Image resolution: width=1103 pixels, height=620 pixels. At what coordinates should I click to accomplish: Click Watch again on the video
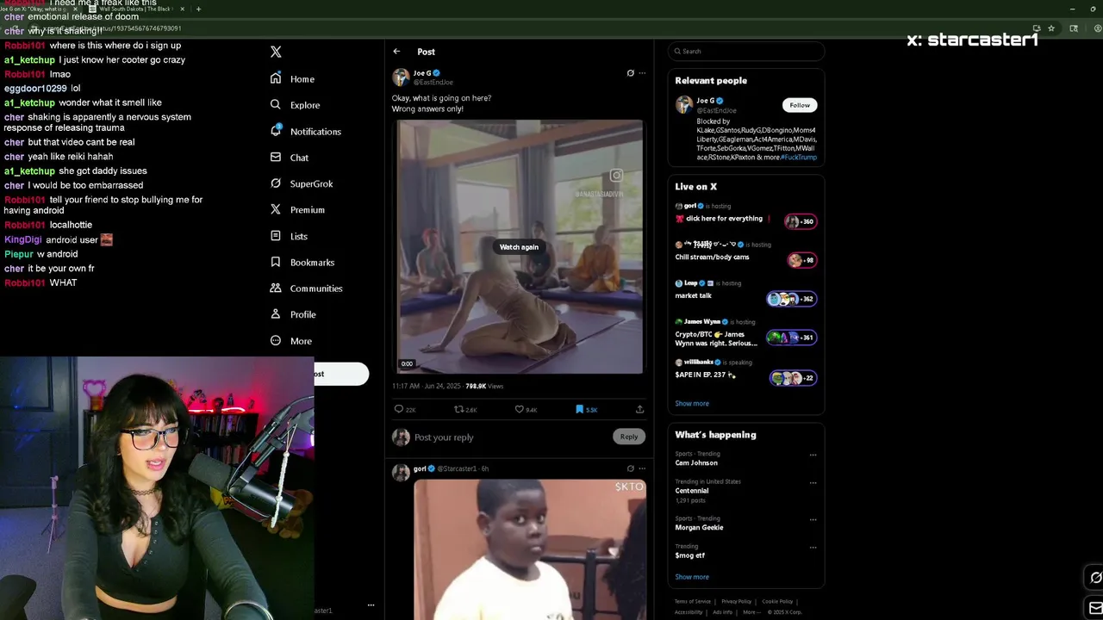[519, 247]
